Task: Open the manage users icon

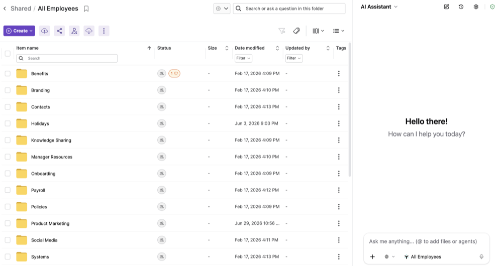Action: point(74,31)
